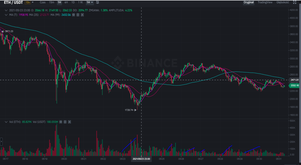Image resolution: width=301 pixels, height=165 pixels.
Task: Hide the Vol indicator
Action: point(61,122)
